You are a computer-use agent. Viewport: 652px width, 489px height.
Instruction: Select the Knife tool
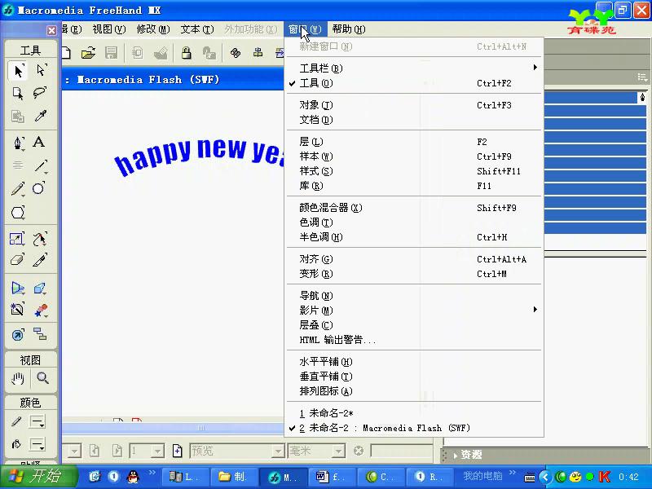pos(40,260)
